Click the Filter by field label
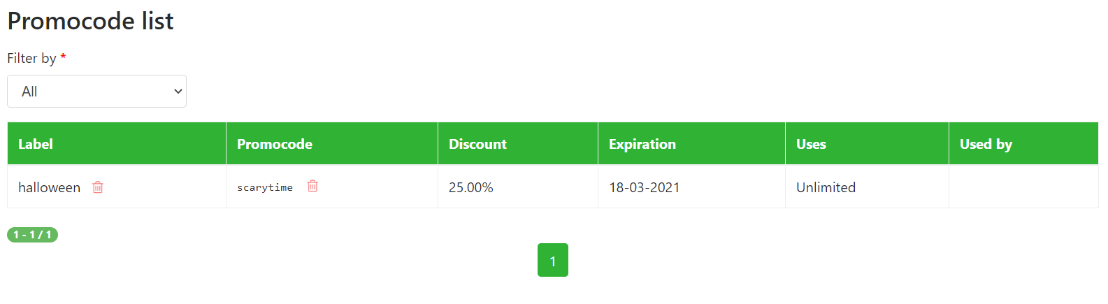 coord(31,58)
